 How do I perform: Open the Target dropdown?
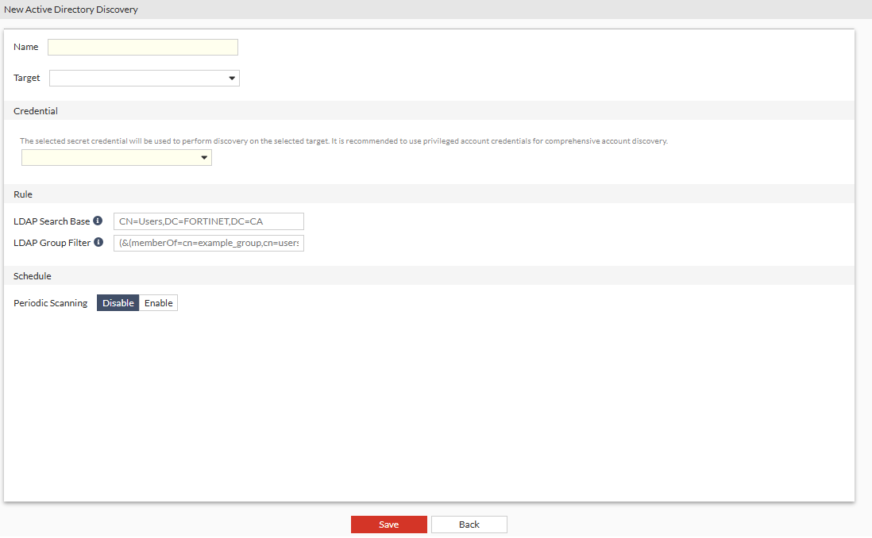click(x=145, y=79)
